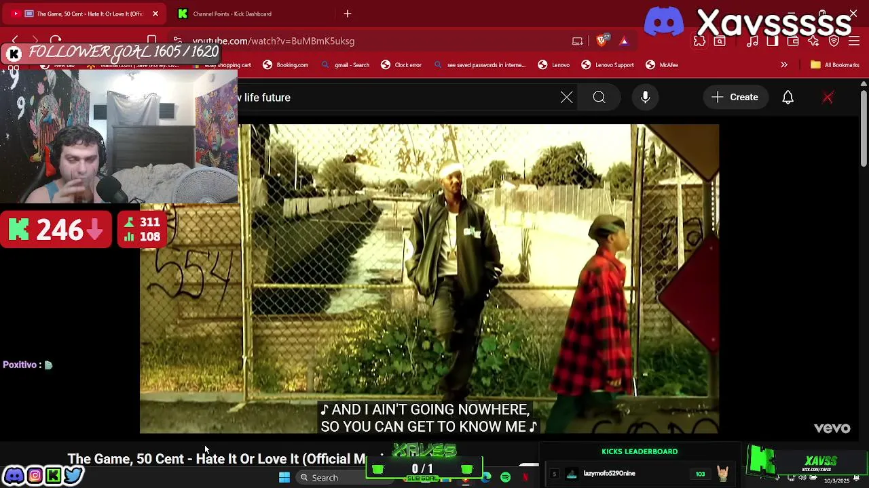
Task: Open the Leo AI sparkle icon
Action: click(813, 41)
